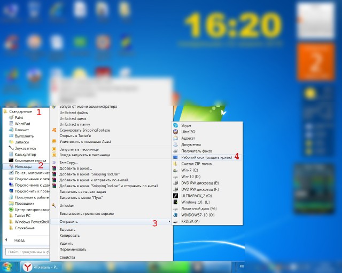Send to Документы folder
This screenshot has height=273, width=342.
click(191, 144)
